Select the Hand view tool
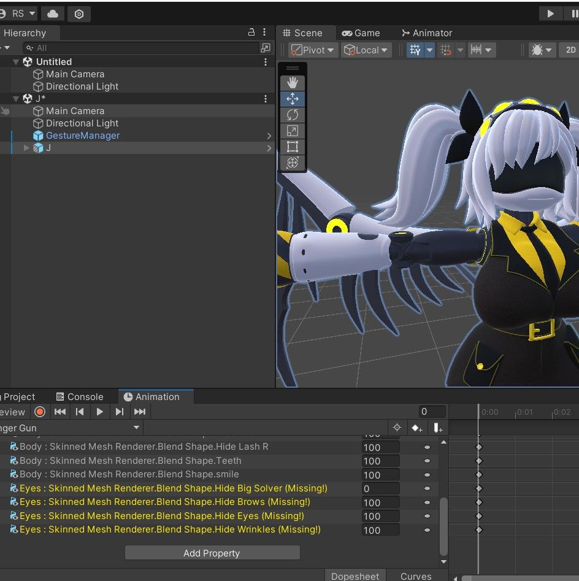Viewport: 579px width, 581px height. (293, 83)
